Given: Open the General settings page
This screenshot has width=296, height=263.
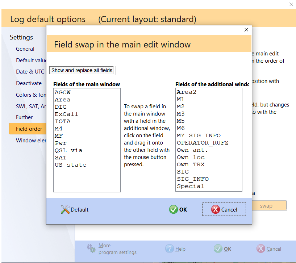Looking at the screenshot, I should 25,49.
